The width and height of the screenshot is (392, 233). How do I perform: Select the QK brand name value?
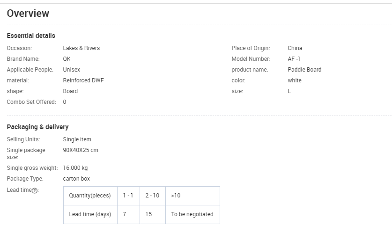pyautogui.click(x=67, y=59)
